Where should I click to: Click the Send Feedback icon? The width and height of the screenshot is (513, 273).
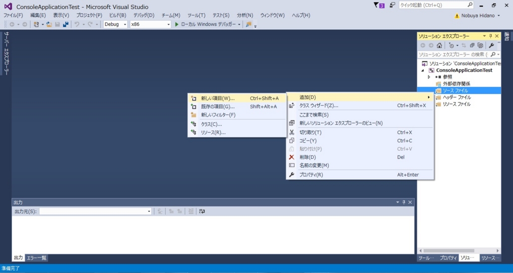[393, 5]
